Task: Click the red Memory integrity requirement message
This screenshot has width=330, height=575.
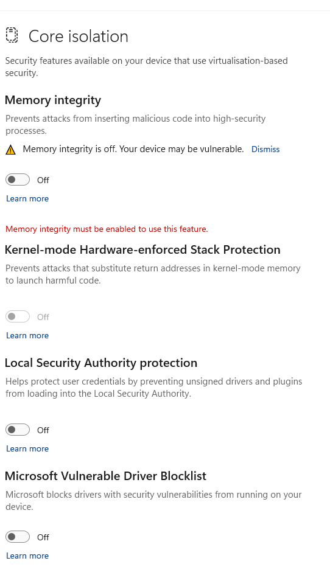Action: pos(107,229)
